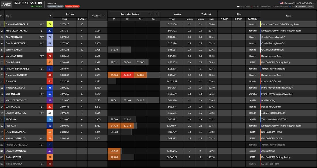Open the Current Lap Sectors dropdown
Image resolution: width=317 pixels, height=168 pixels.
click(131, 14)
